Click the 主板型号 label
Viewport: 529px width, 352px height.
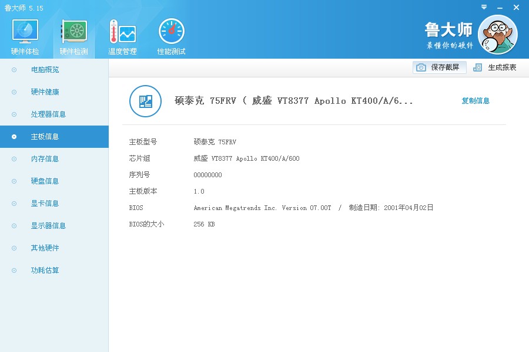143,142
